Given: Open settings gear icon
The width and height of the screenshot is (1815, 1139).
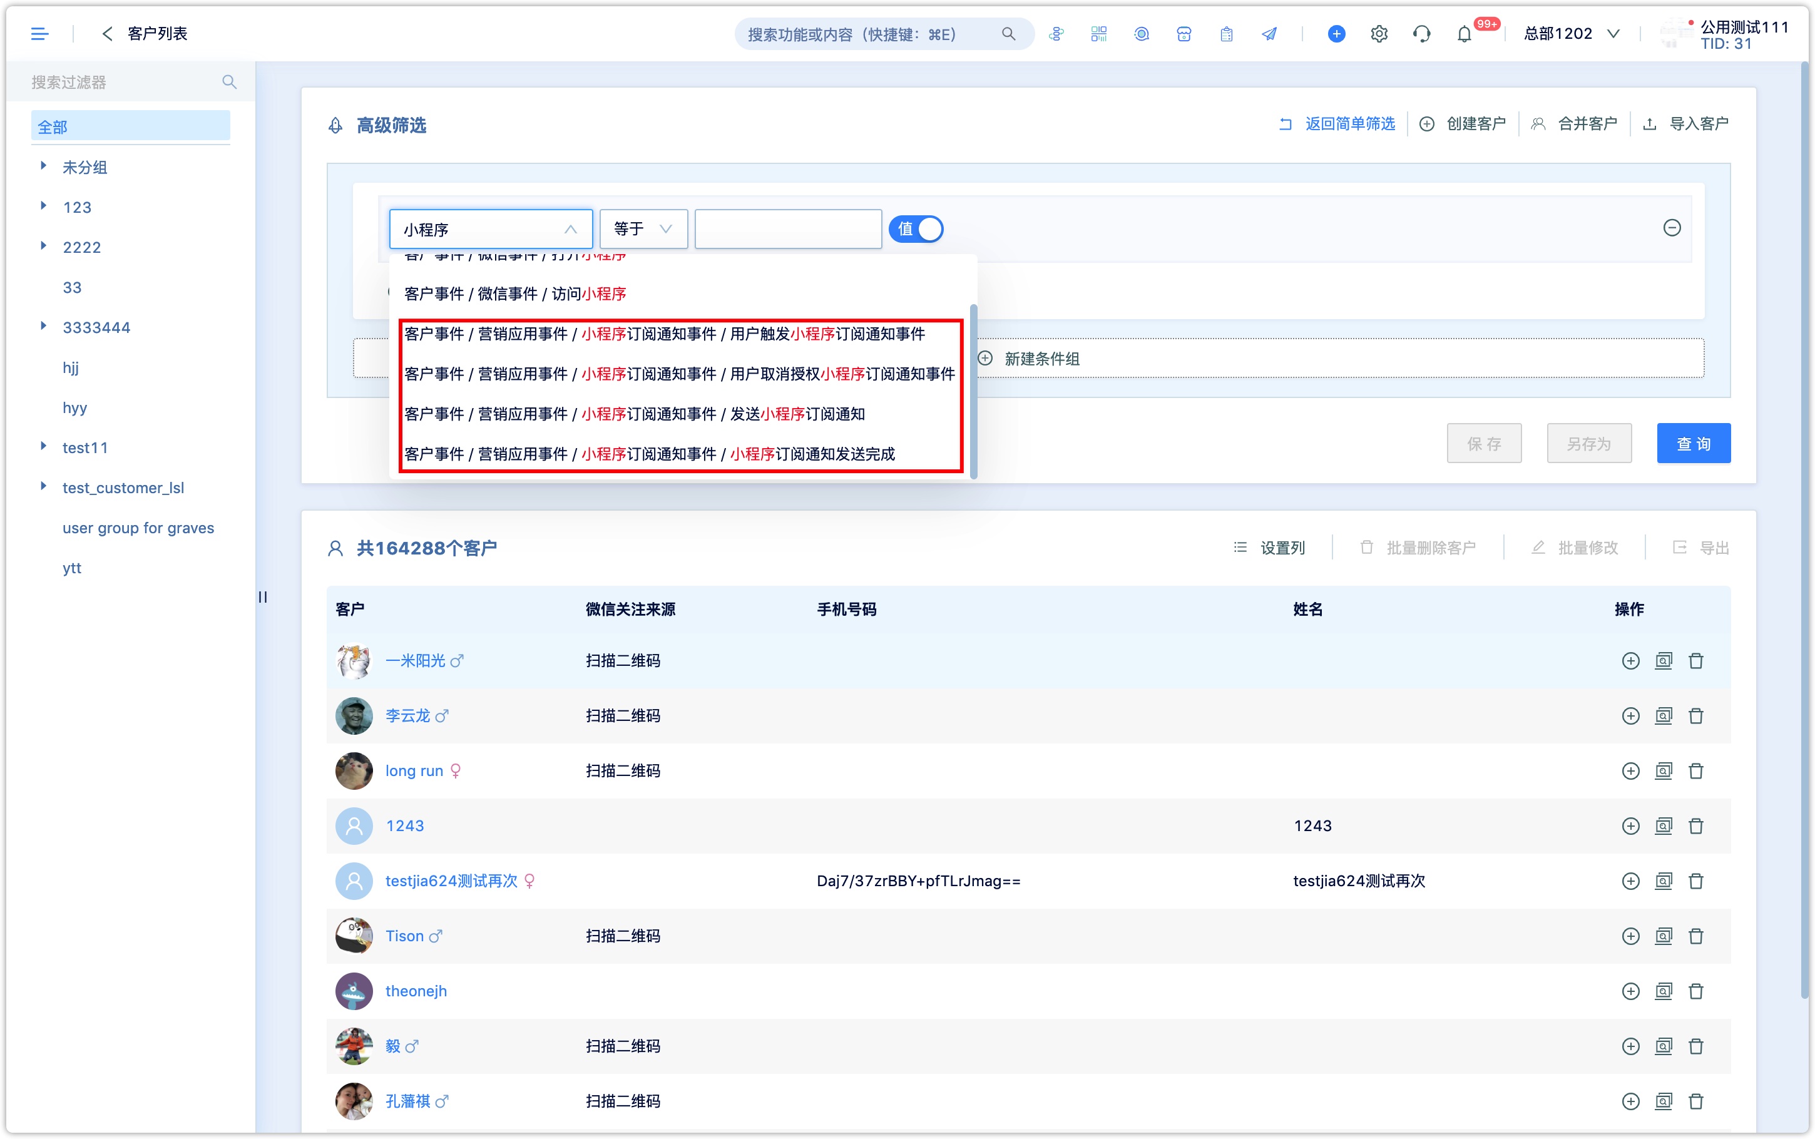Looking at the screenshot, I should 1379,34.
